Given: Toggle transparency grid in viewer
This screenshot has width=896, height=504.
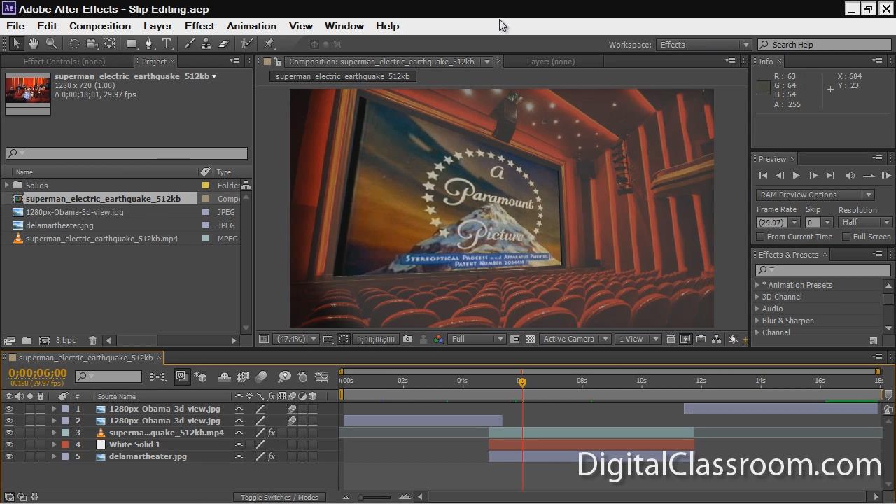Looking at the screenshot, I should (531, 339).
